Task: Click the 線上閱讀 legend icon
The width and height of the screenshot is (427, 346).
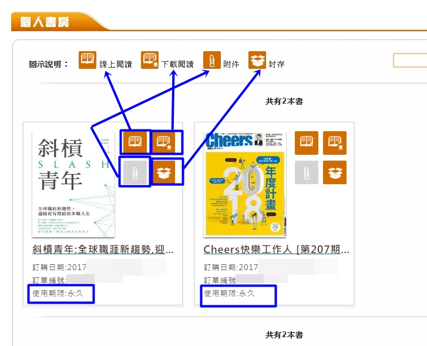Action: (88, 61)
